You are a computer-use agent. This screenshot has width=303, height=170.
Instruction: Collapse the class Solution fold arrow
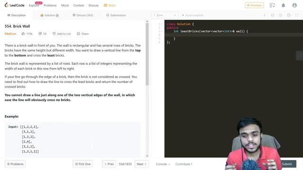[162, 24]
